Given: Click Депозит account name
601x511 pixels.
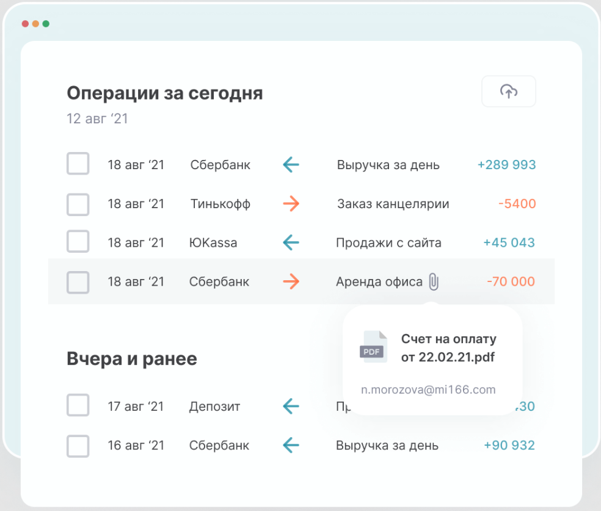Looking at the screenshot, I should pyautogui.click(x=214, y=407).
